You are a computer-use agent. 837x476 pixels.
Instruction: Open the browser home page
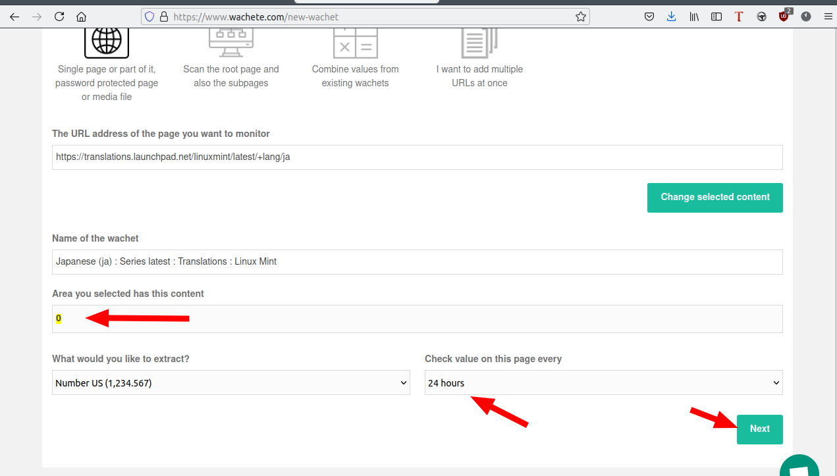click(81, 17)
